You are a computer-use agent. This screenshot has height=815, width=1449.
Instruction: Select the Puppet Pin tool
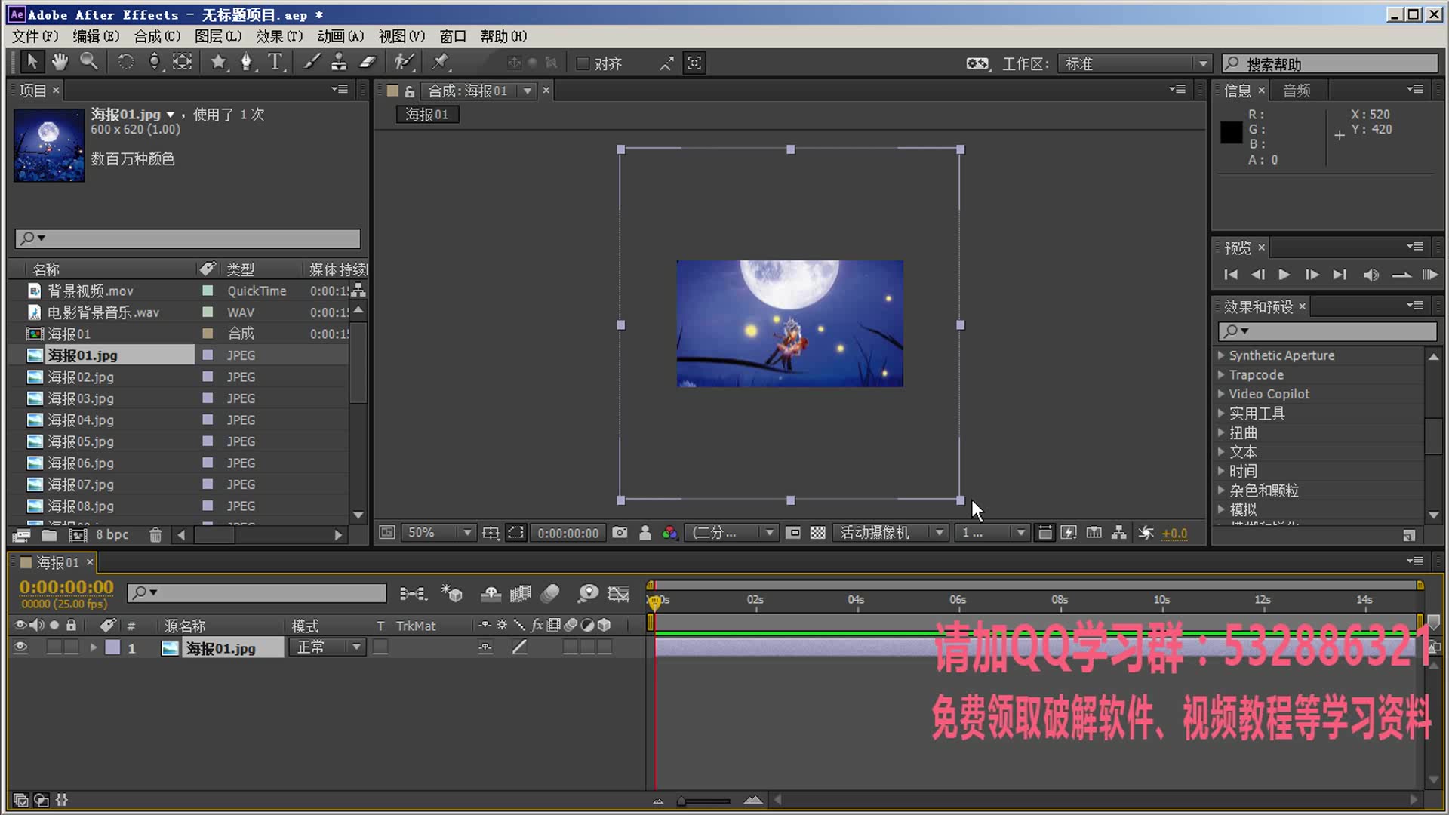click(441, 63)
